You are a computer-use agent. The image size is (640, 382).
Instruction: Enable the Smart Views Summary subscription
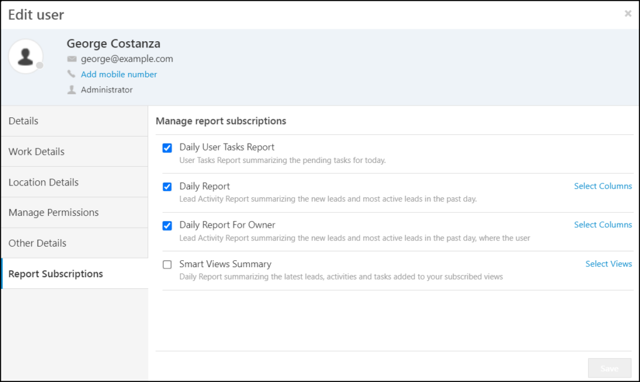point(167,265)
